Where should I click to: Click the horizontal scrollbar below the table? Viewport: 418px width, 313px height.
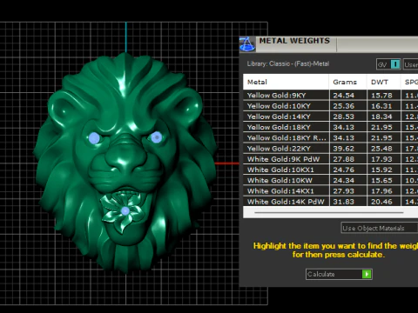(x=329, y=212)
